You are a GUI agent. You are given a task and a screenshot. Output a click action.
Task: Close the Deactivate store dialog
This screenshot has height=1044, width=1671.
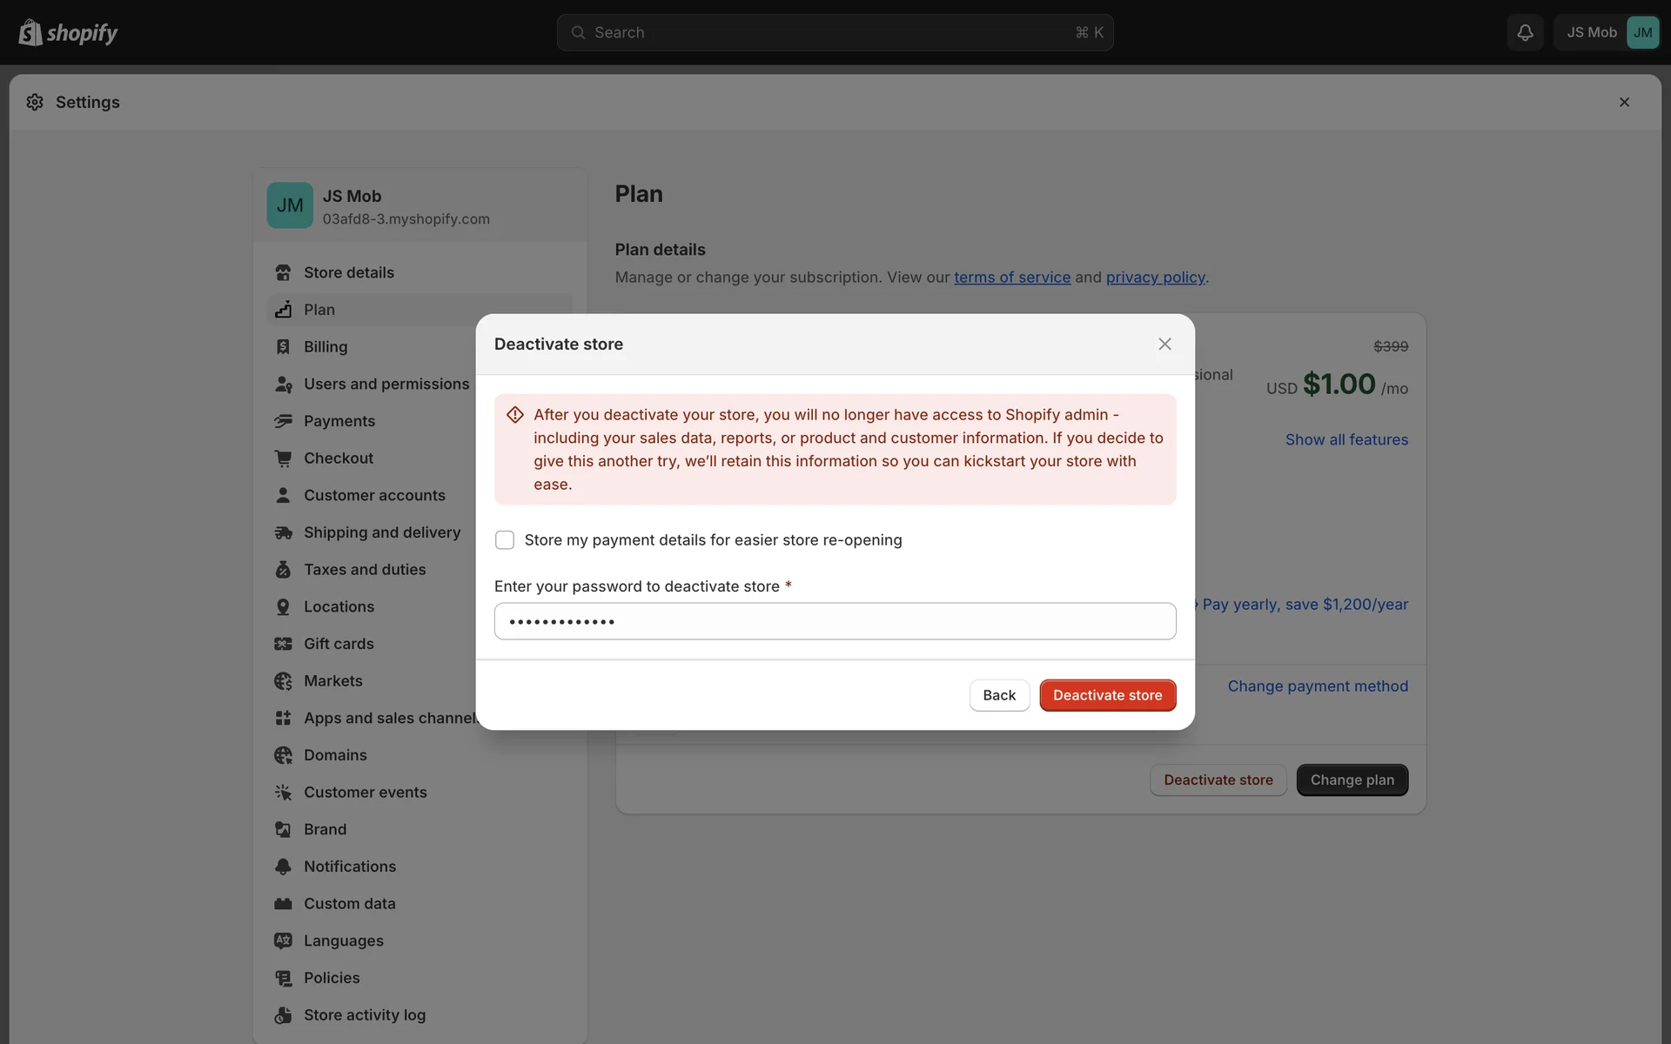point(1164,345)
